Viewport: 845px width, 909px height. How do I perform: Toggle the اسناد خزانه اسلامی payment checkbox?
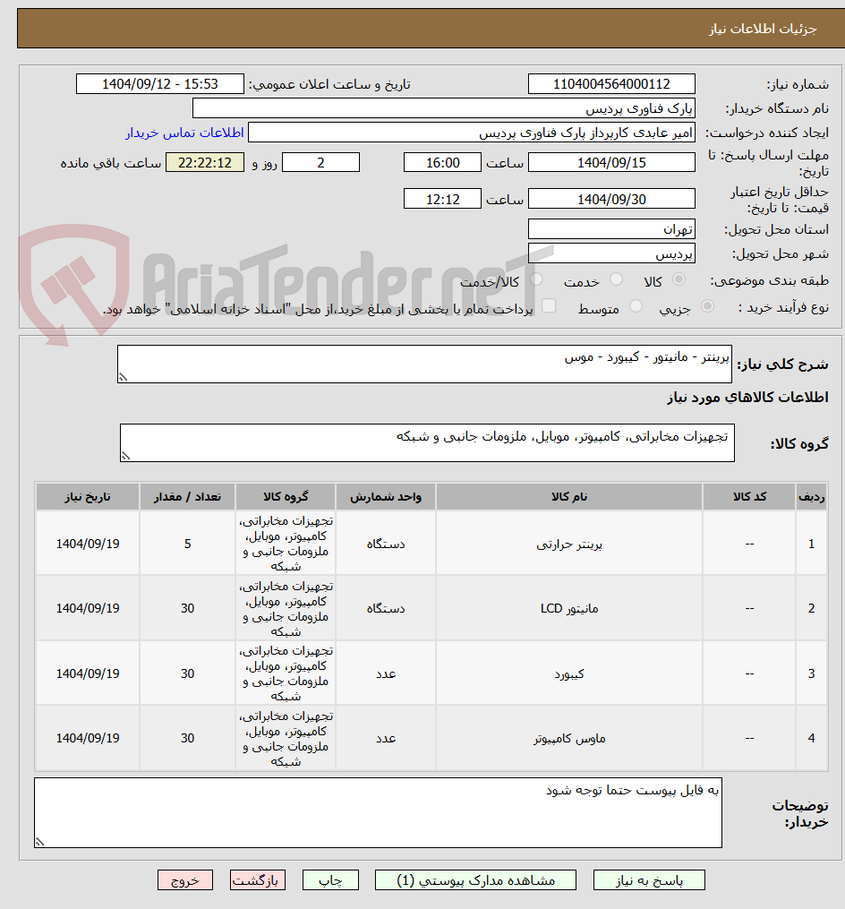[x=548, y=305]
